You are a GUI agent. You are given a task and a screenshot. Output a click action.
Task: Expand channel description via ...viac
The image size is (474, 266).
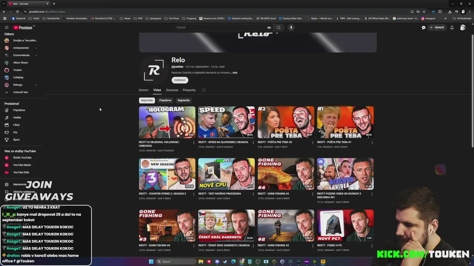234,72
